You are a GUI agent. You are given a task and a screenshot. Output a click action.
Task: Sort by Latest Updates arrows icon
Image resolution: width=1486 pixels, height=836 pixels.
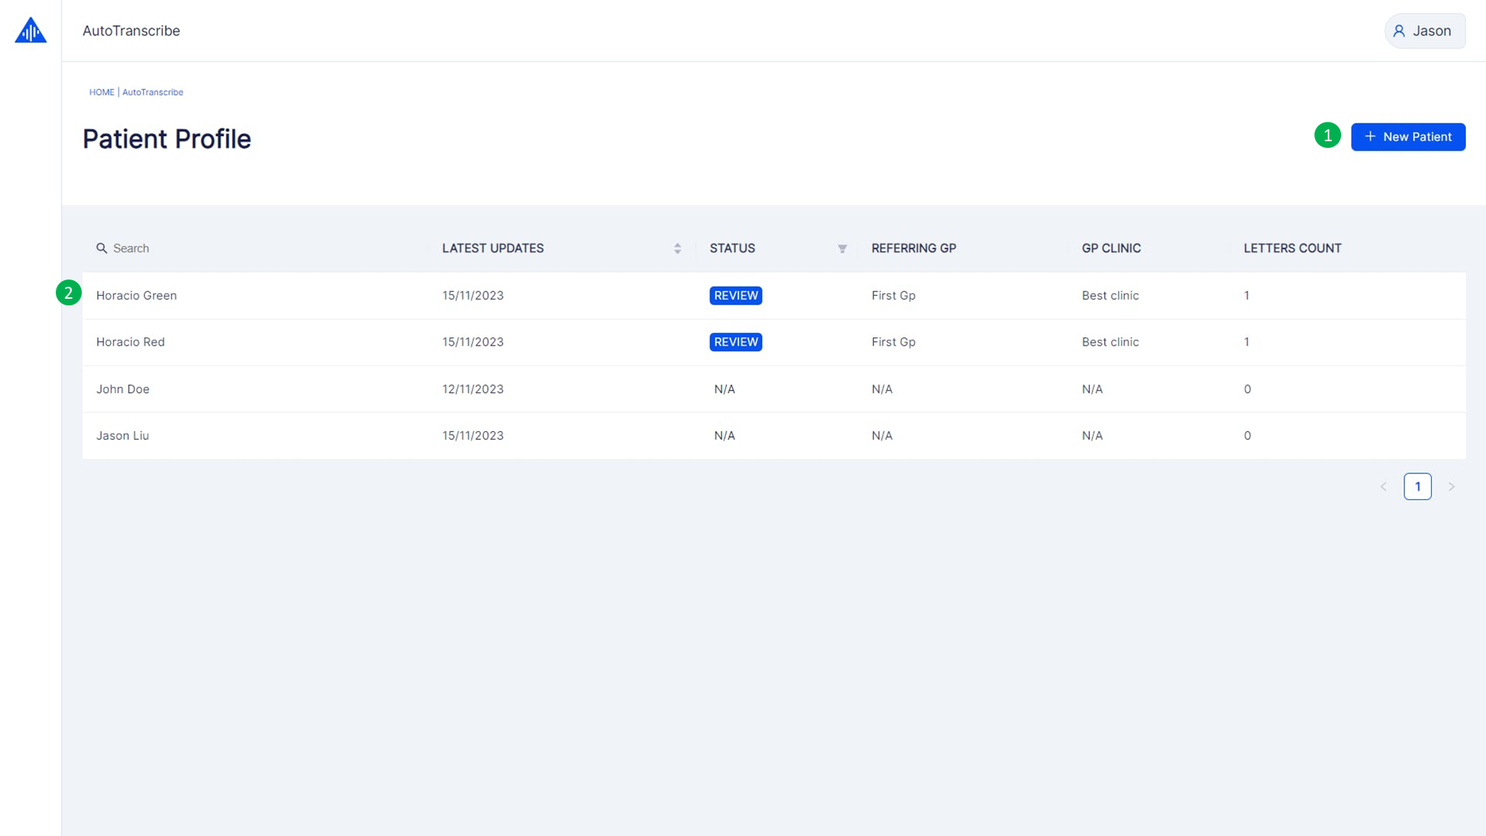[x=677, y=248]
